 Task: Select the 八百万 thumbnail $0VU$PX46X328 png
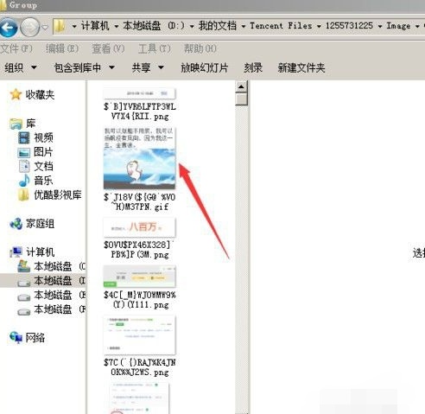[139, 227]
